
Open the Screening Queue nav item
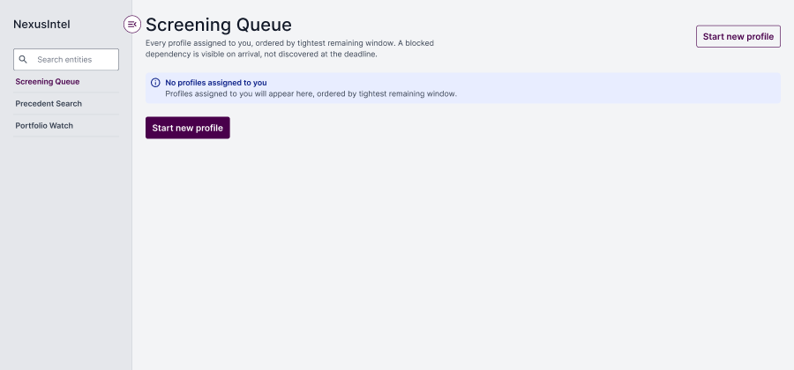click(x=66, y=81)
